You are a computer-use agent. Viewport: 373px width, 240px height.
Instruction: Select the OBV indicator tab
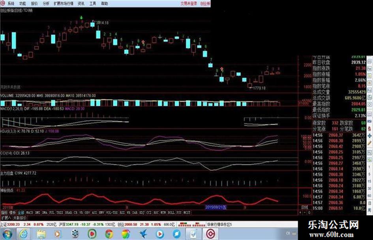(87, 213)
